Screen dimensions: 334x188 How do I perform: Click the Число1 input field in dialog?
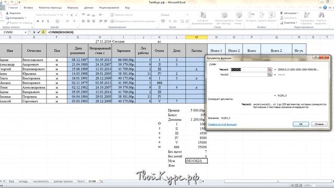248,69
